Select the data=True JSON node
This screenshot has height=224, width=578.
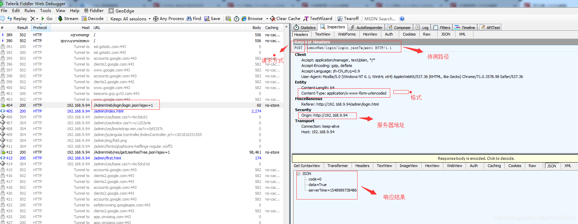pyautogui.click(x=317, y=185)
